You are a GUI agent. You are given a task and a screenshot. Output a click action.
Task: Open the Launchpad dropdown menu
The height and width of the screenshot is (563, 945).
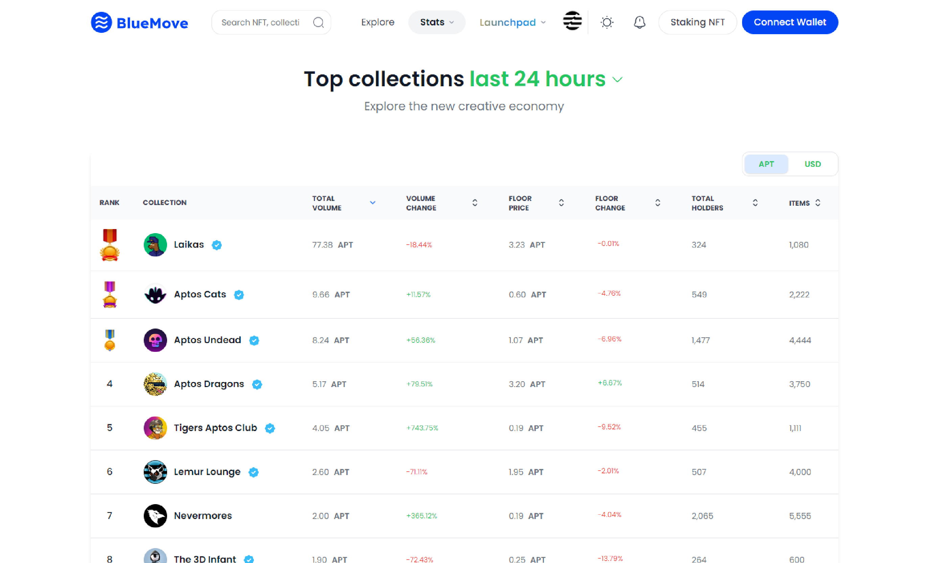pos(512,22)
